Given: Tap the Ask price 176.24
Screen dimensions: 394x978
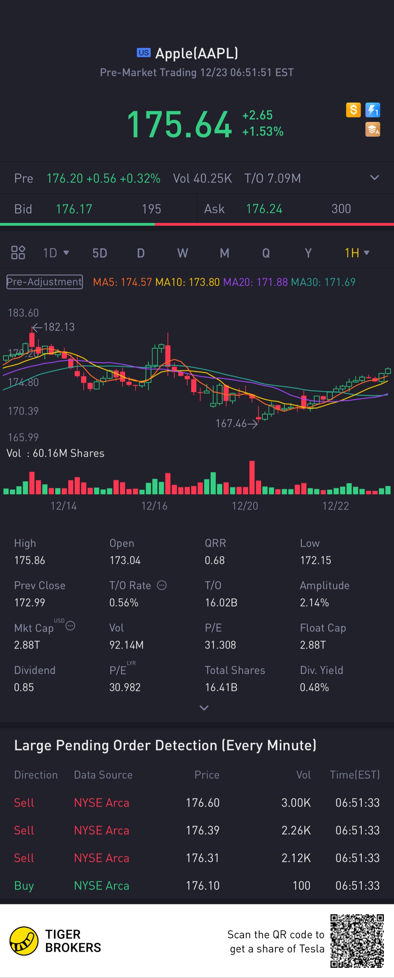Looking at the screenshot, I should pyautogui.click(x=264, y=209).
